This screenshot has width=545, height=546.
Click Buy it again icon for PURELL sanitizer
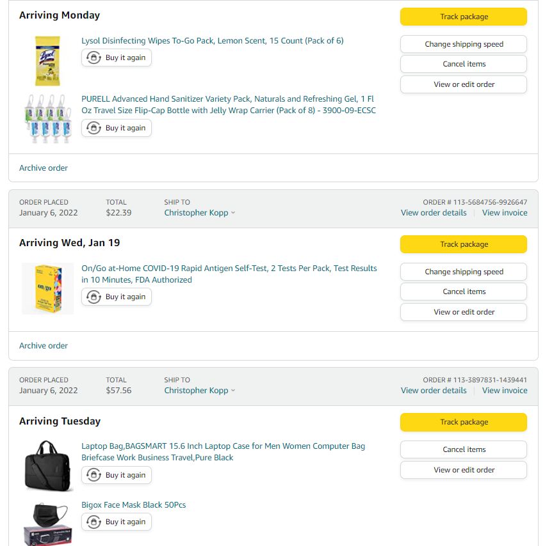click(94, 128)
